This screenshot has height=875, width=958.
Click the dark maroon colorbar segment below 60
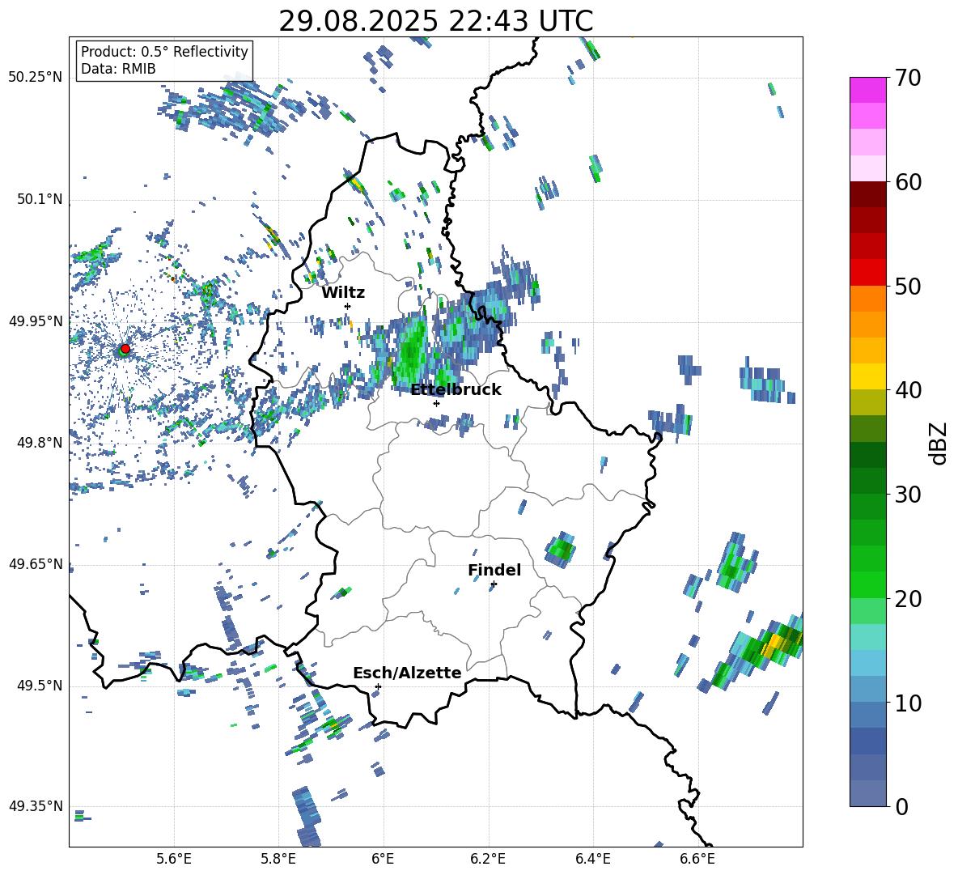click(x=867, y=194)
